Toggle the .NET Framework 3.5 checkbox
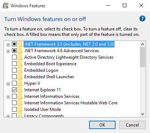 pyautogui.click(x=14, y=44)
